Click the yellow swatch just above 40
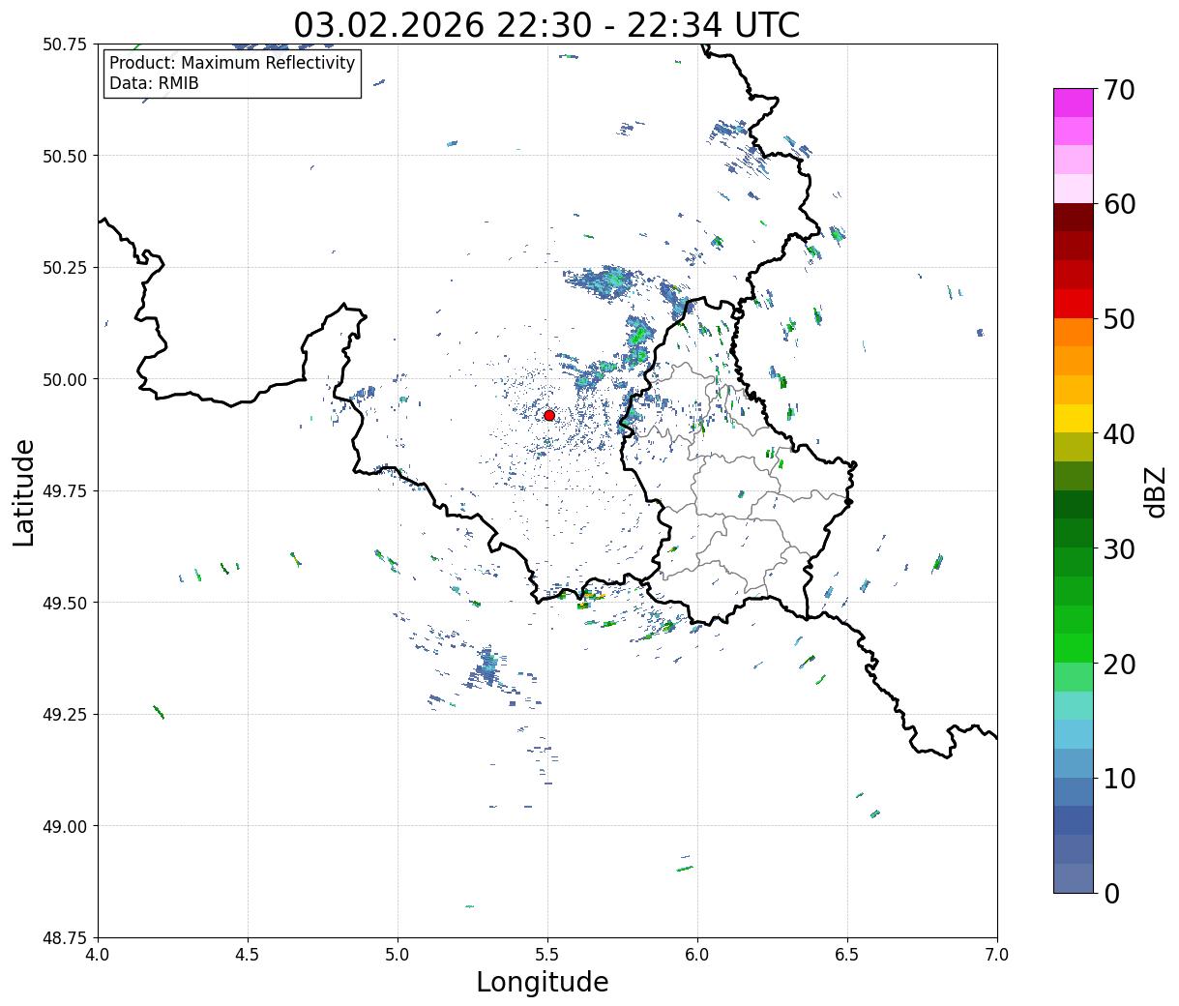 pos(1074,418)
